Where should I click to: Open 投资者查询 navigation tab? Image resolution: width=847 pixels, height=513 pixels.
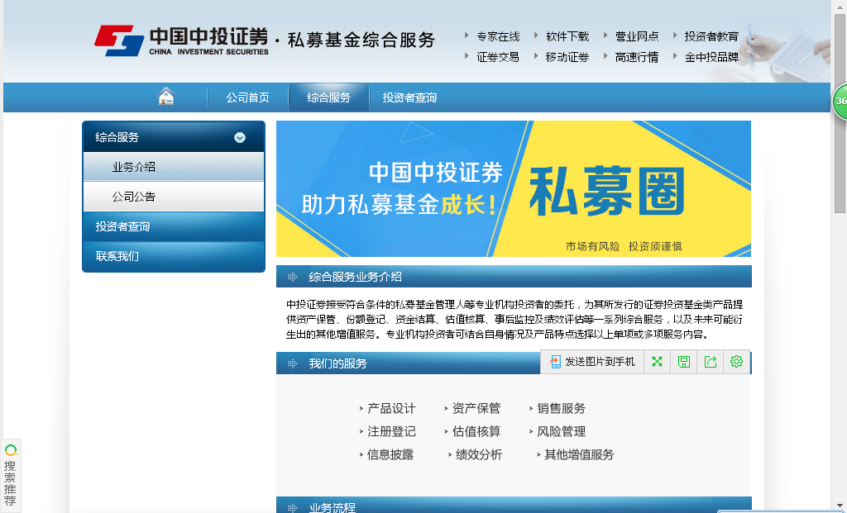[409, 97]
